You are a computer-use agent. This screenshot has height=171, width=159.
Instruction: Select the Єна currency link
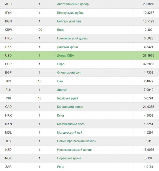tap(60, 81)
